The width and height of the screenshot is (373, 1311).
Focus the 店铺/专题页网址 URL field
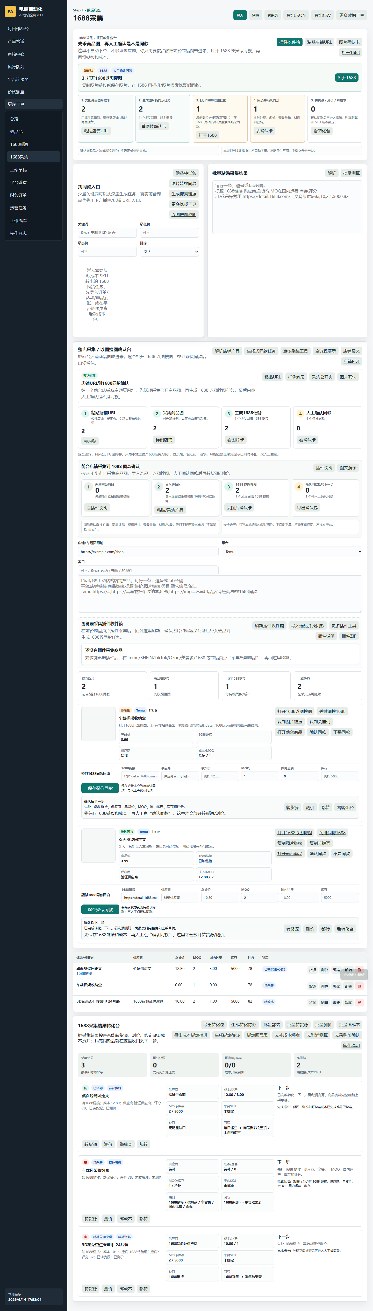148,552
